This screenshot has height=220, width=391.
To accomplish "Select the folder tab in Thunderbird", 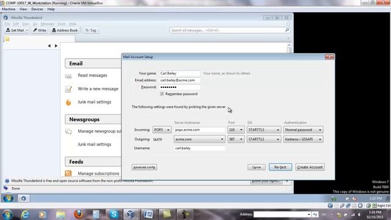I will (x=39, y=39).
